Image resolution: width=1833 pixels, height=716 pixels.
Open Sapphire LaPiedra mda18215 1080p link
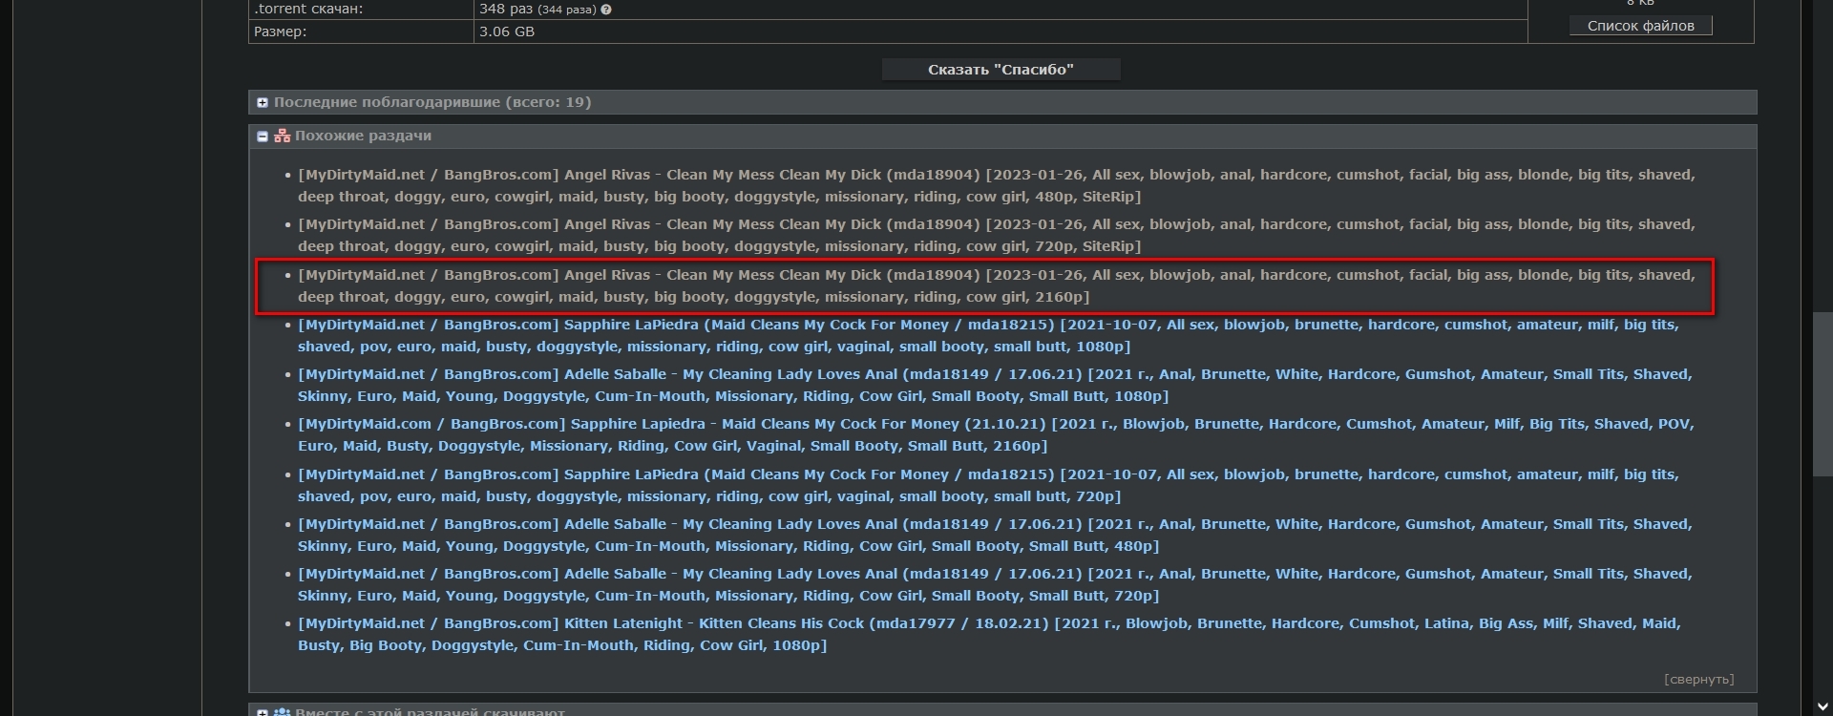988,335
